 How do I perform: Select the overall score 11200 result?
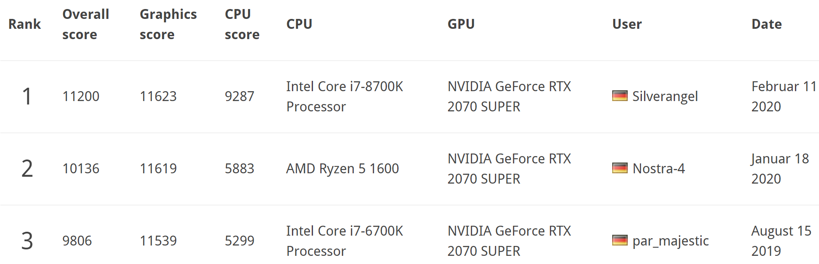point(81,96)
